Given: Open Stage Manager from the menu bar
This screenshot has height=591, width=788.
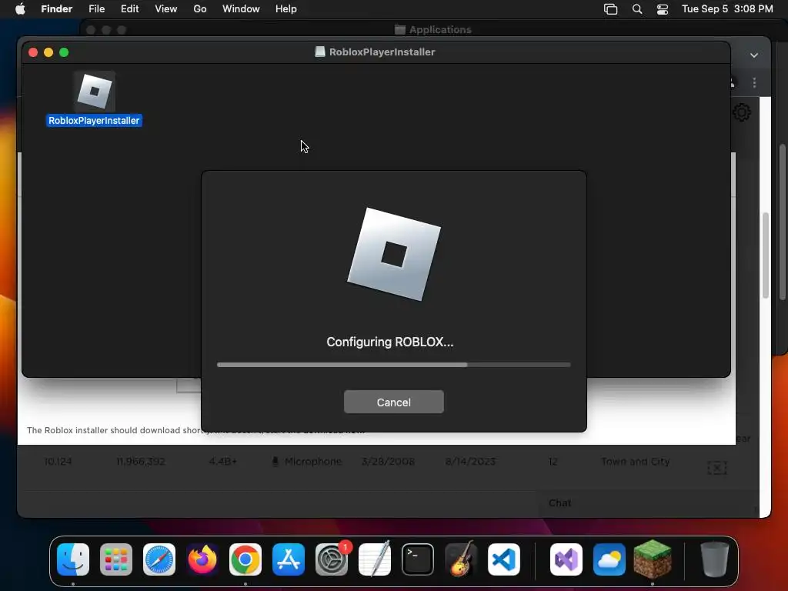Looking at the screenshot, I should coord(610,9).
